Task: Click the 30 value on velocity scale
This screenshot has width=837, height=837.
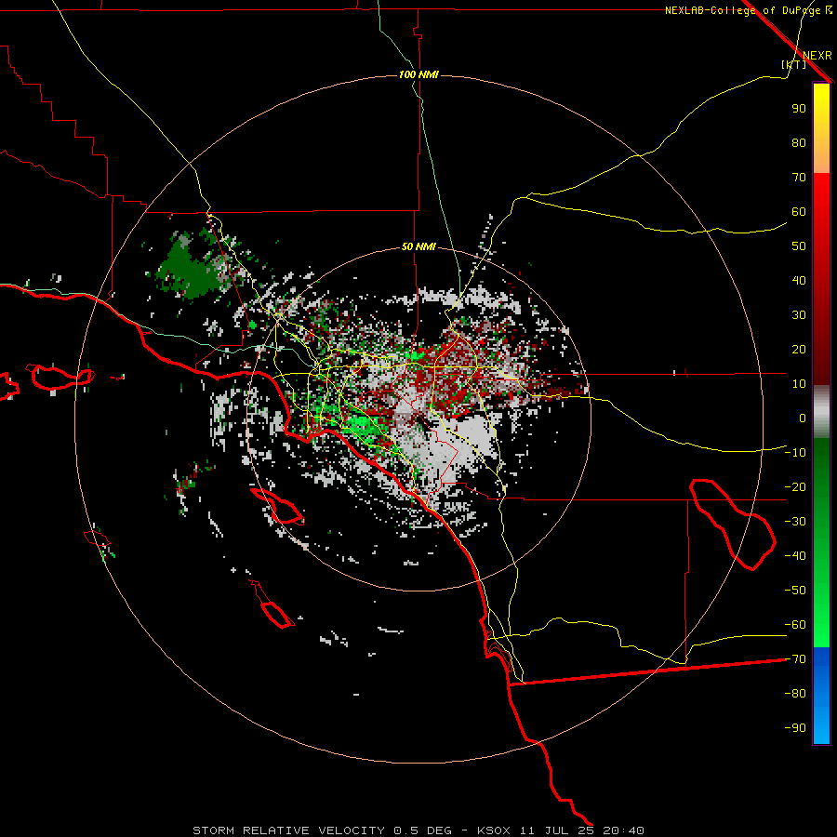Action: [x=799, y=315]
